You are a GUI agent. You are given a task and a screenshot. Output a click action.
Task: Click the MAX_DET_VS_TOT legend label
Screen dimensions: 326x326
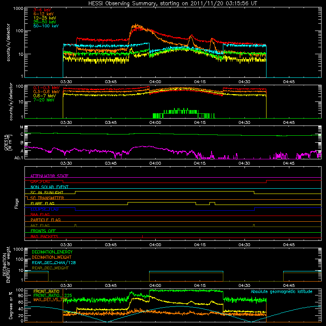point(51,300)
